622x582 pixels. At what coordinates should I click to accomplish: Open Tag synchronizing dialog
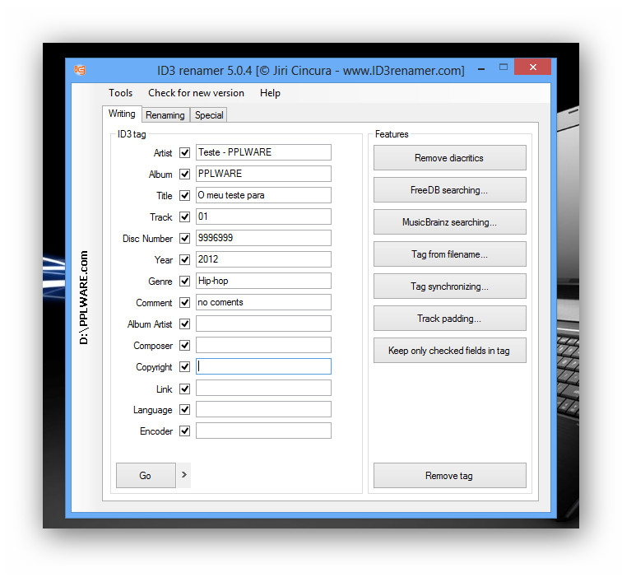[x=450, y=286]
